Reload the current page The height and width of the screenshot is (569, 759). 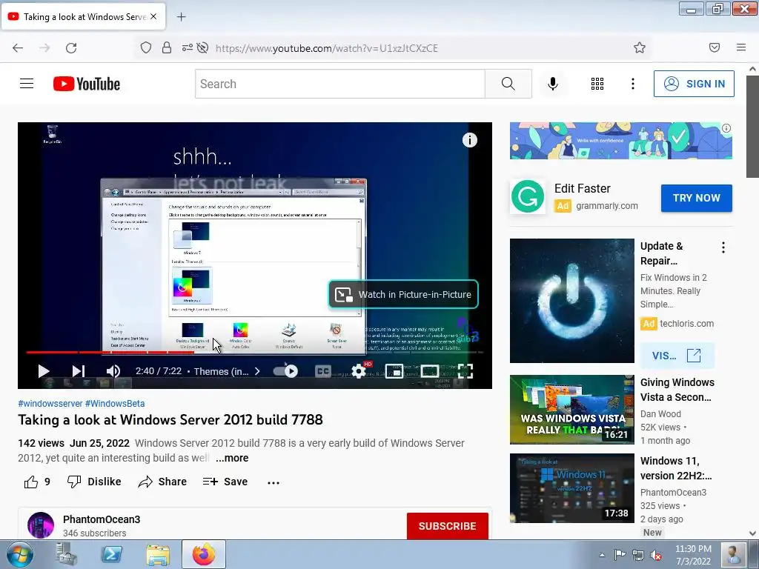pyautogui.click(x=71, y=47)
